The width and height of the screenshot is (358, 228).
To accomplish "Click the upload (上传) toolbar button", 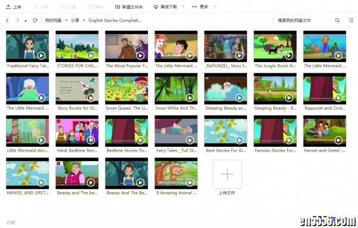I will coord(14,7).
